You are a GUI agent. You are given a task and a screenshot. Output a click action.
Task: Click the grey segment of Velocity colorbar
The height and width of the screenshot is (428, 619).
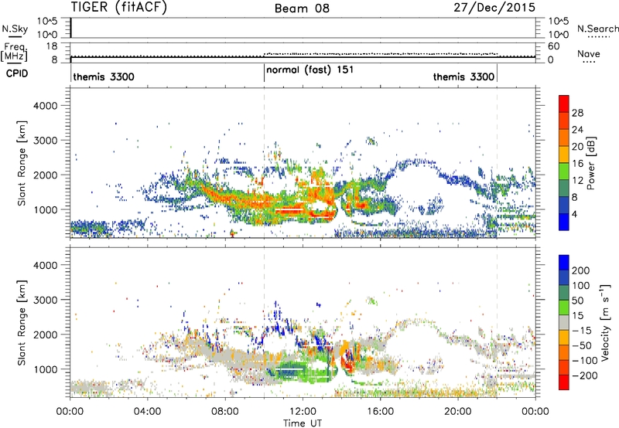pos(564,322)
